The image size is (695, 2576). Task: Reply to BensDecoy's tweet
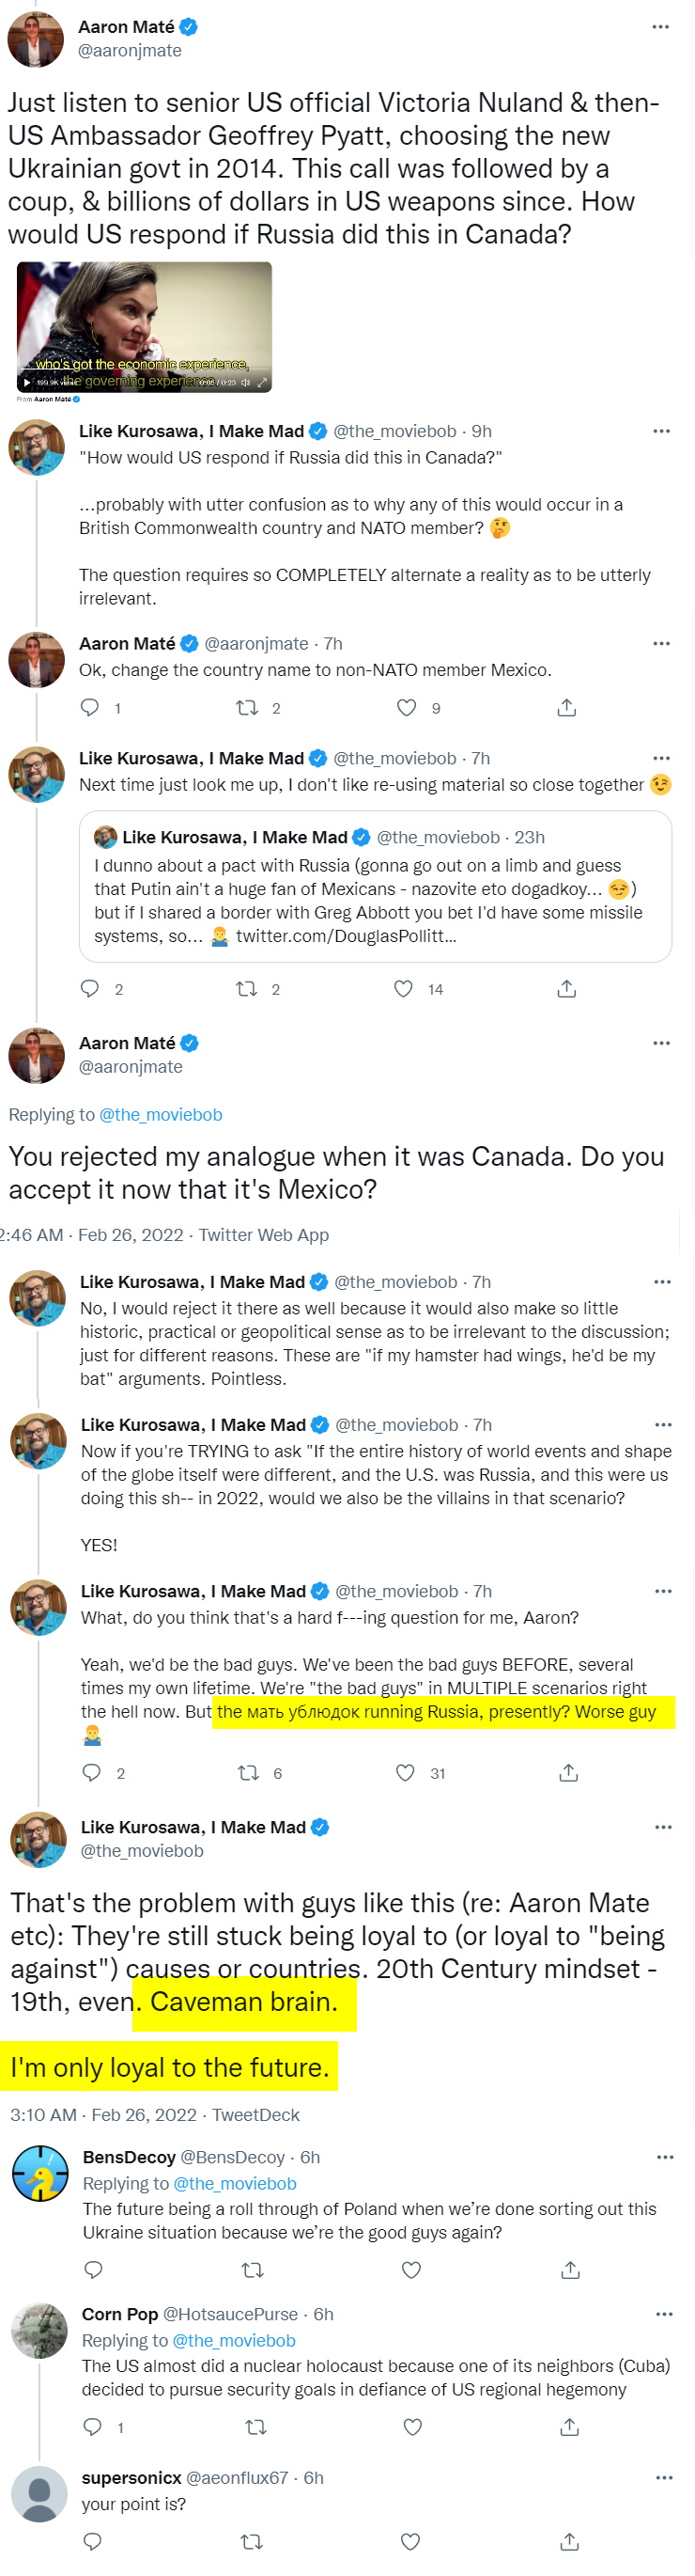click(x=94, y=2270)
